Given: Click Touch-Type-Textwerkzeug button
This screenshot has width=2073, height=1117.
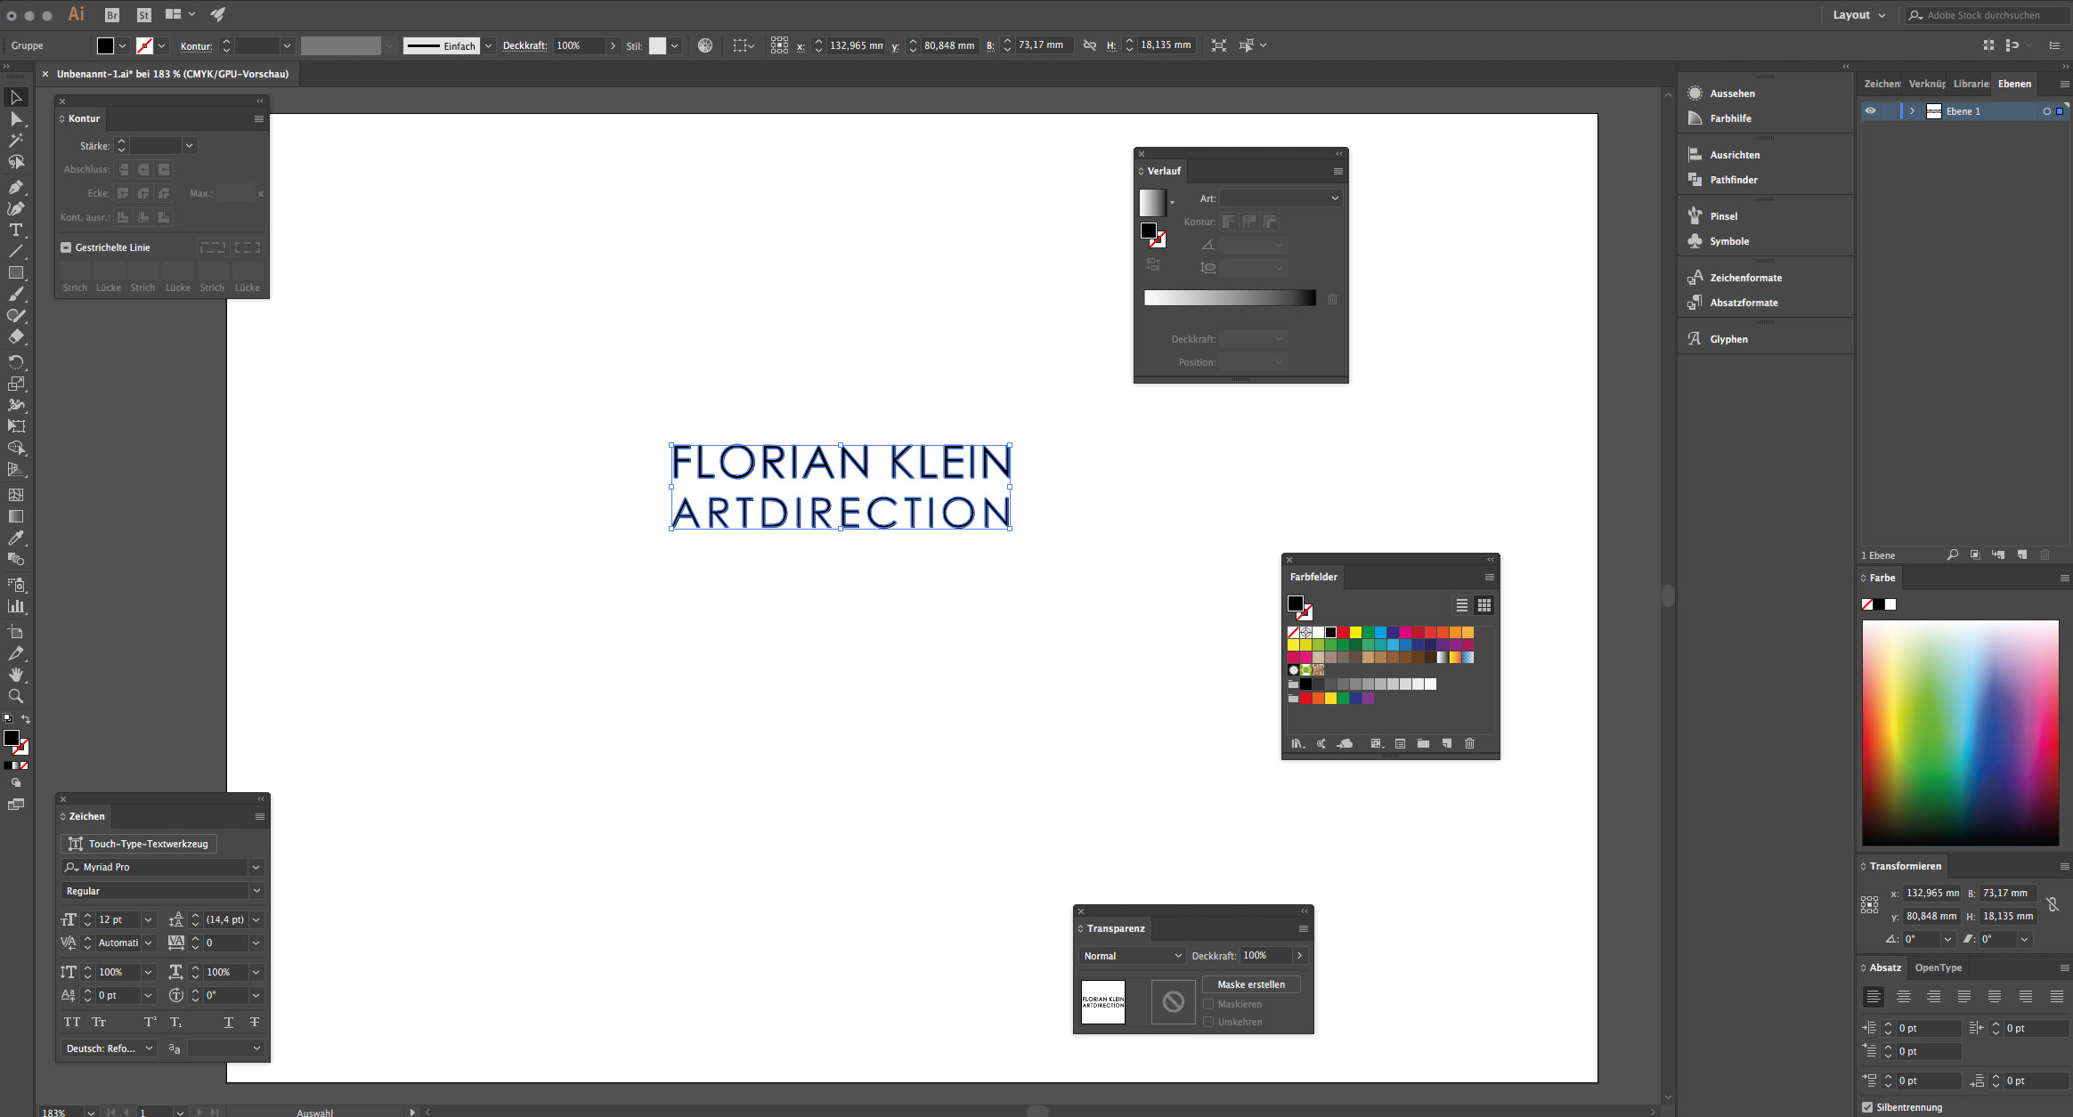Looking at the screenshot, I should point(139,844).
